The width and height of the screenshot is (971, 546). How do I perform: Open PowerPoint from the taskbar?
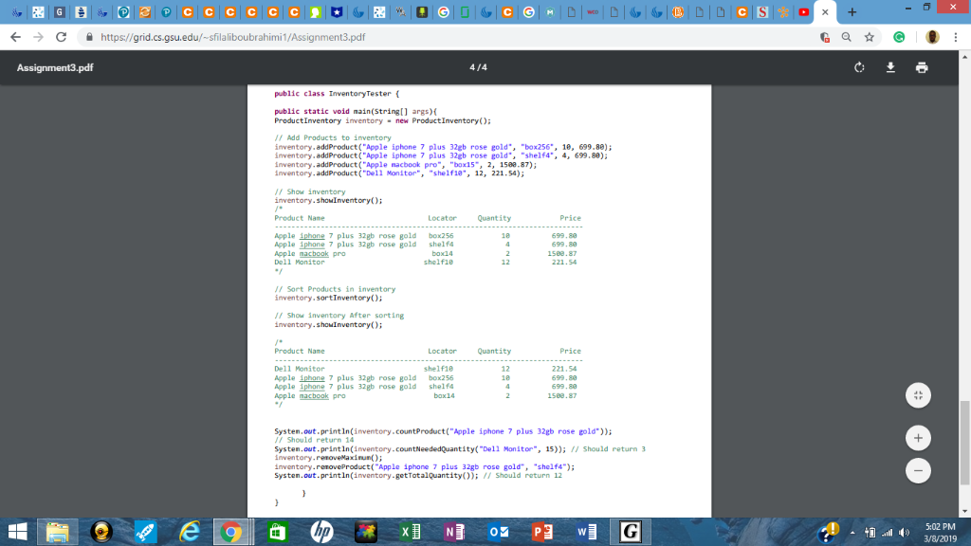(x=542, y=531)
